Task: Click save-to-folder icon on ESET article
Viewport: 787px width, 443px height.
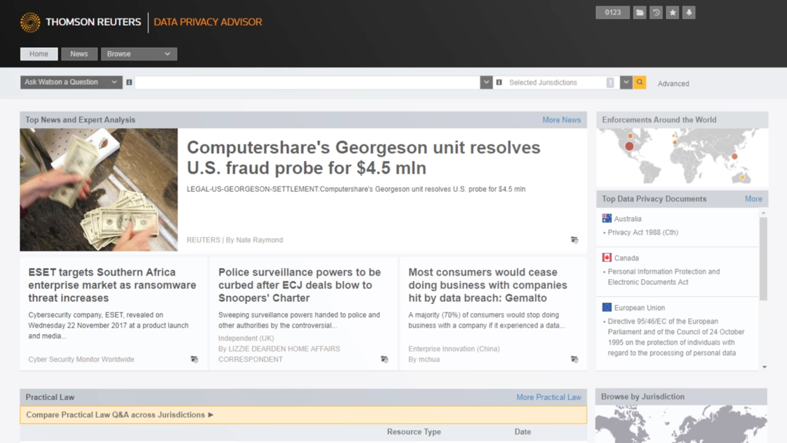Action: pyautogui.click(x=194, y=359)
